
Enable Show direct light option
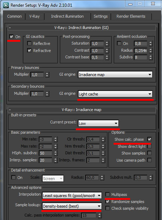(x=149, y=146)
